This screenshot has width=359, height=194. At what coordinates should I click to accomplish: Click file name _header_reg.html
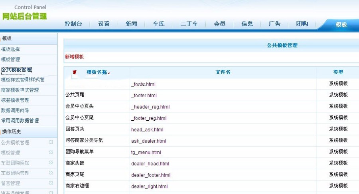pos(150,107)
